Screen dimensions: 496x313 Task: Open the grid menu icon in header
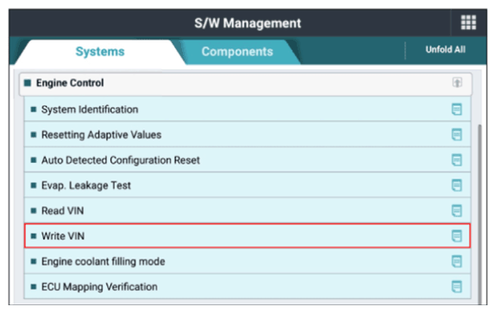click(468, 22)
